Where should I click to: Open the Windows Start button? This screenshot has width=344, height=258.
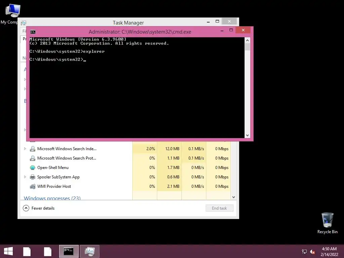tap(8, 251)
